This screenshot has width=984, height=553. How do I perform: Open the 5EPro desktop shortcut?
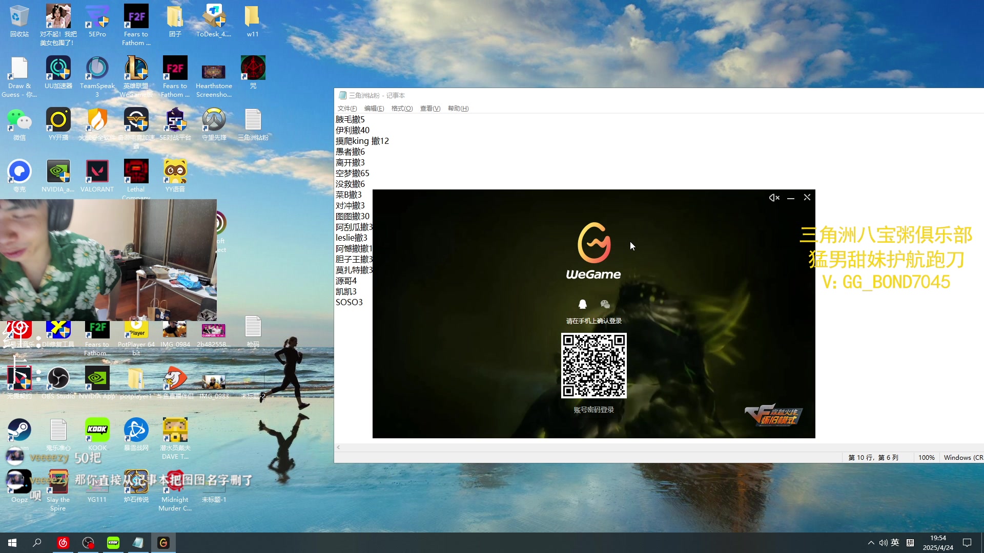(x=97, y=21)
